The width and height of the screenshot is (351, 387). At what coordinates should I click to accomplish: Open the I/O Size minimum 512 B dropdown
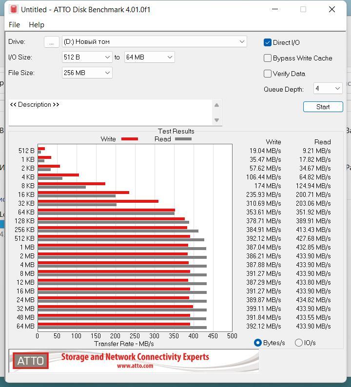[x=87, y=57]
